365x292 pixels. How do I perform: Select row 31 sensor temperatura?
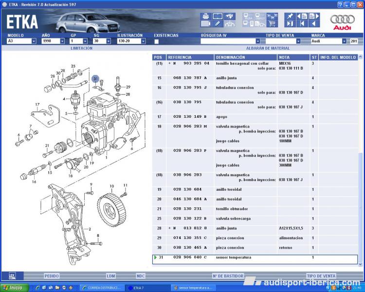tap(255, 259)
